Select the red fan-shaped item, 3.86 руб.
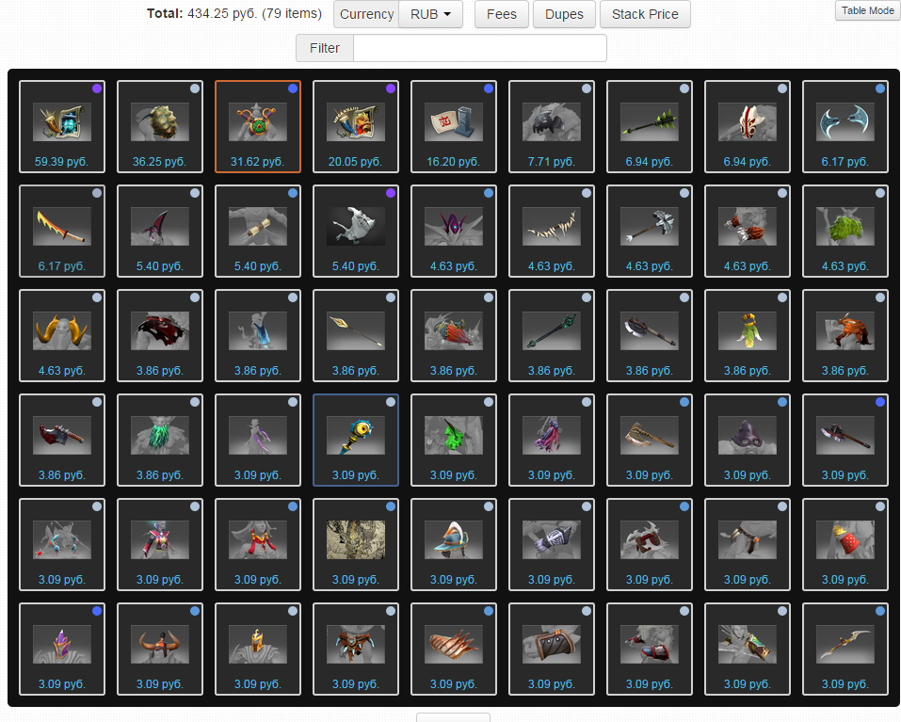 [454, 335]
